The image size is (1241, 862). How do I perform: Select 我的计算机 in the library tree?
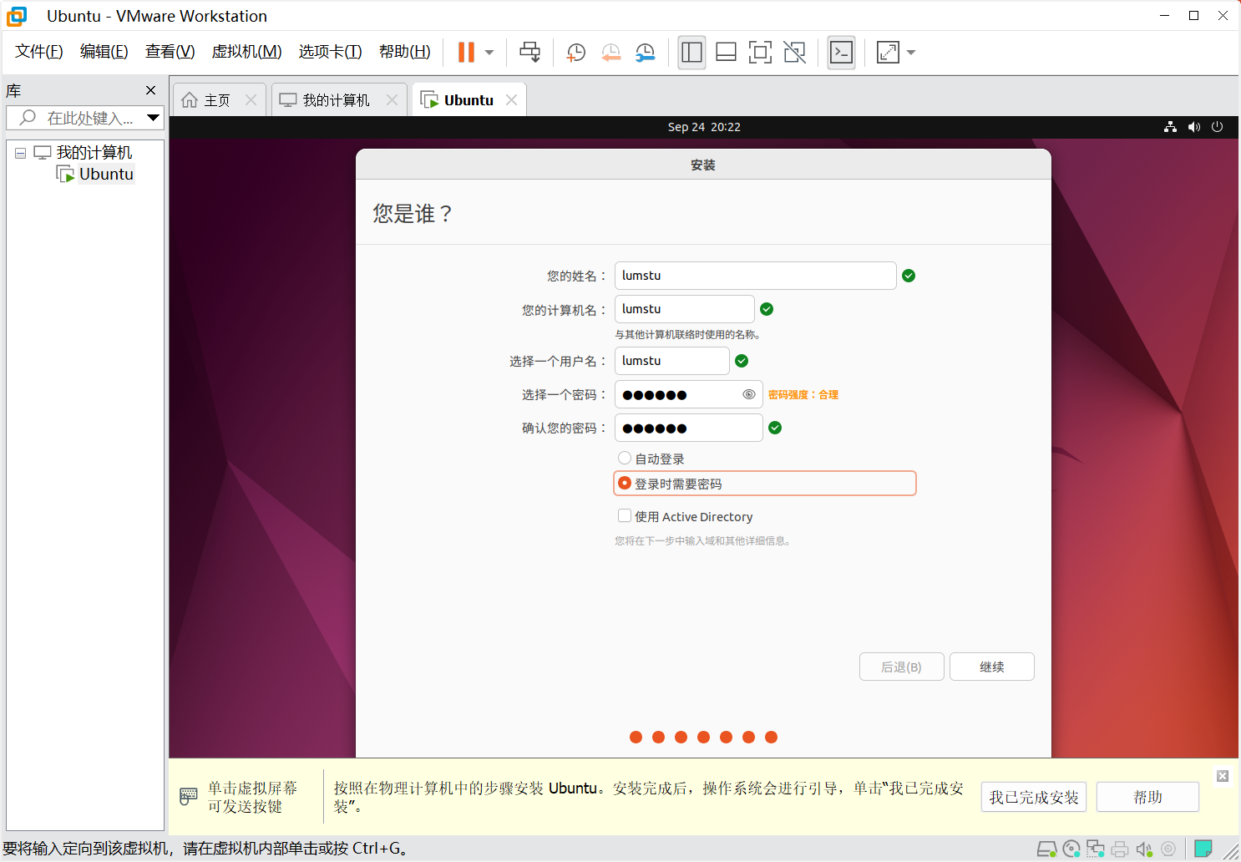pyautogui.click(x=94, y=153)
